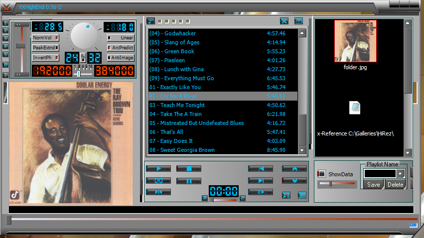Click the small blue icon at bottom right corner

click(x=413, y=225)
